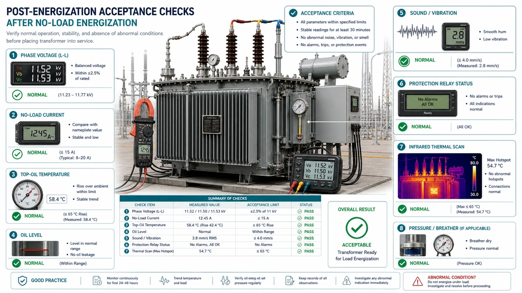Select number badge 7 for Infrared Thermal Scan
This screenshot has height=293, width=522.
402,147
